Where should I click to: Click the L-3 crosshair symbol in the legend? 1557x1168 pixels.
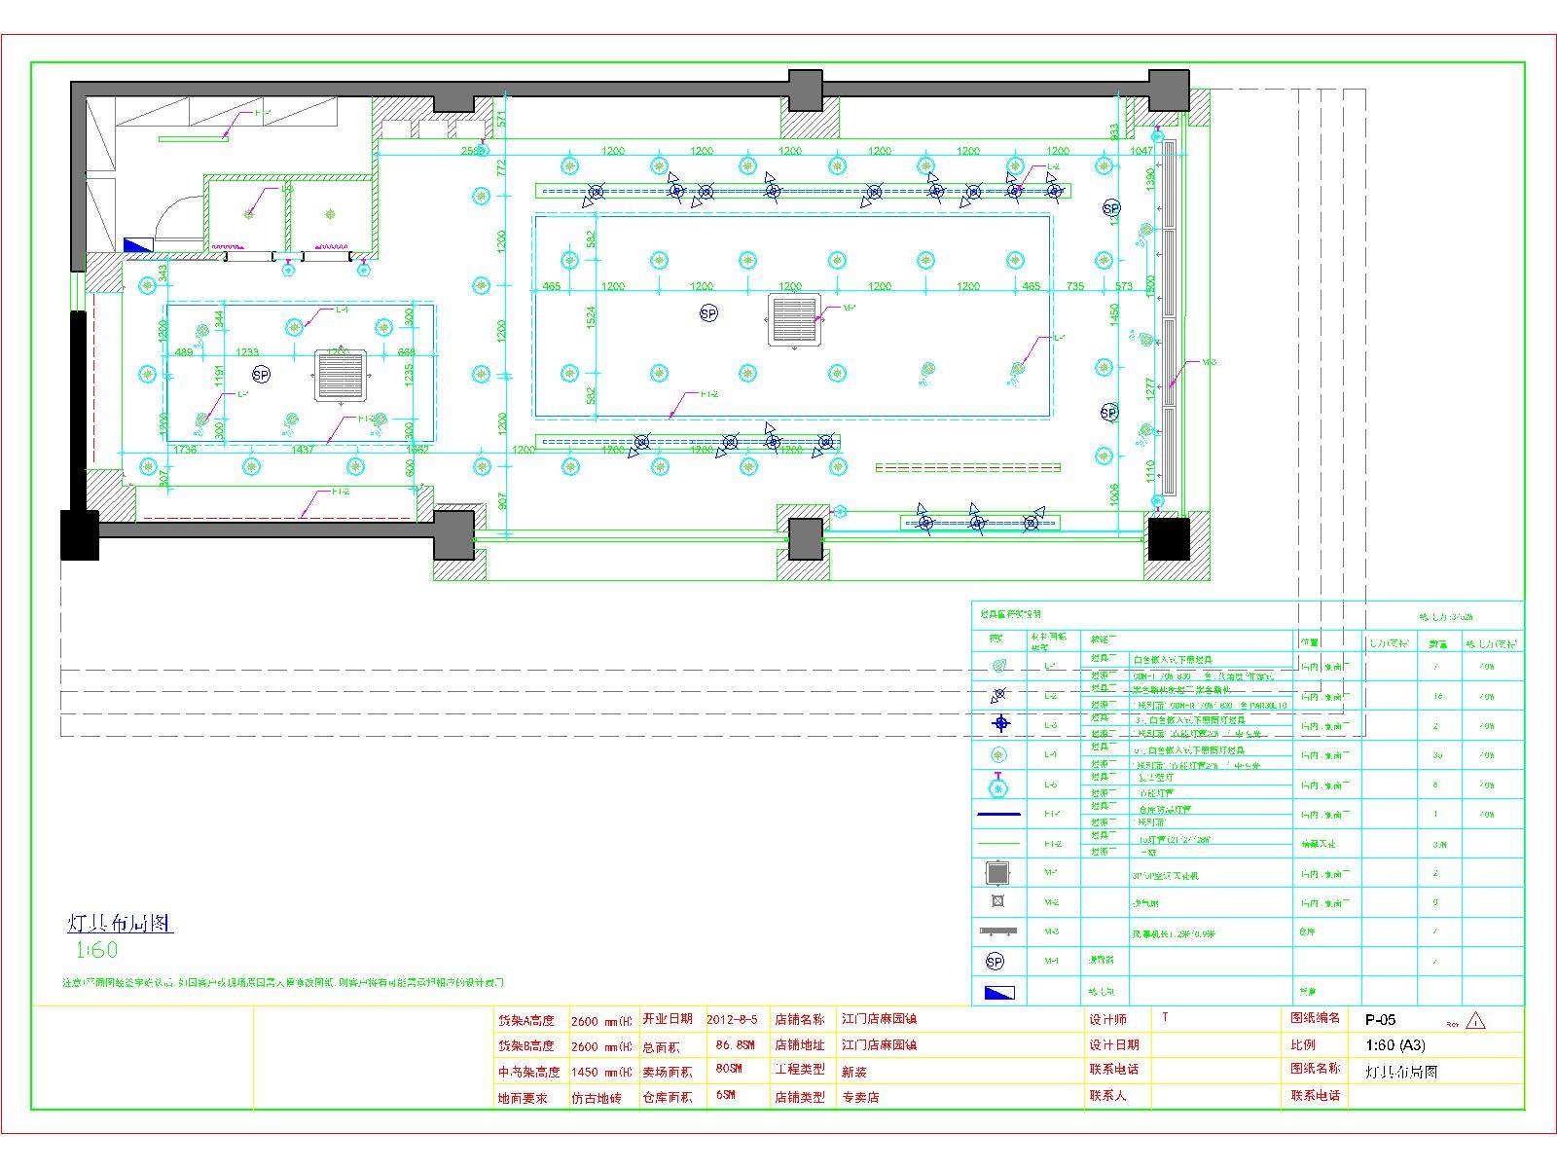[x=1001, y=724]
